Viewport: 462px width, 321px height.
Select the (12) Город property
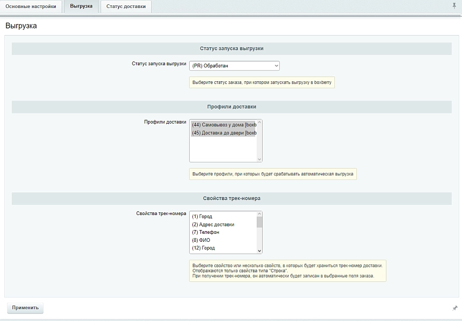pyautogui.click(x=223, y=248)
